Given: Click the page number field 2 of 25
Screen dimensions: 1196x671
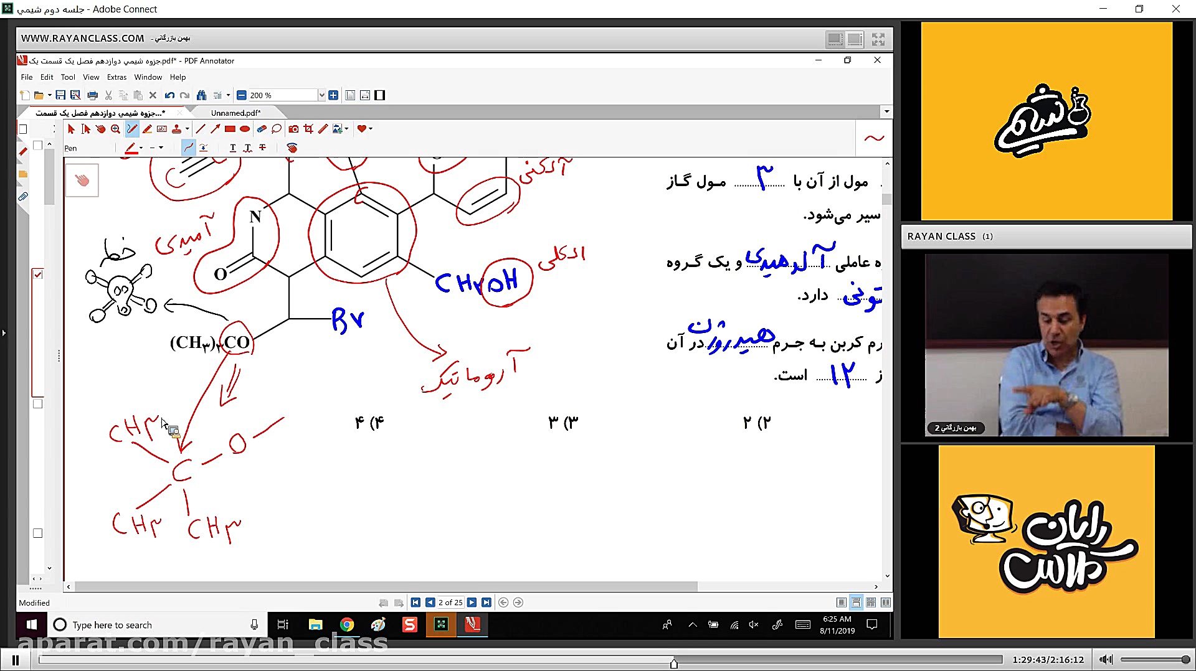Looking at the screenshot, I should (450, 603).
